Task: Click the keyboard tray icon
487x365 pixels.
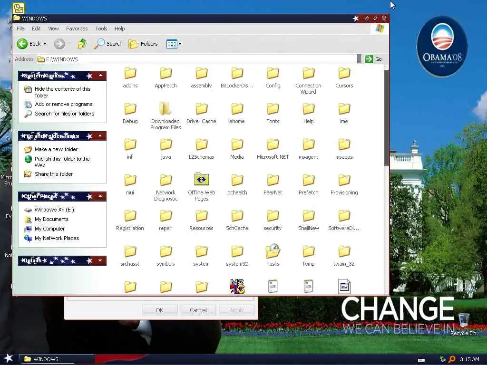Action: coord(421,360)
